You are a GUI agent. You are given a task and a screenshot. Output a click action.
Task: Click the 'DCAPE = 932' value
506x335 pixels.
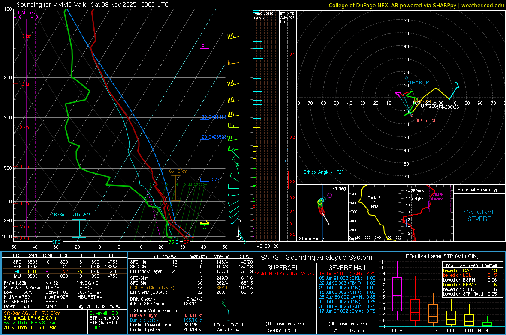tap(18, 302)
